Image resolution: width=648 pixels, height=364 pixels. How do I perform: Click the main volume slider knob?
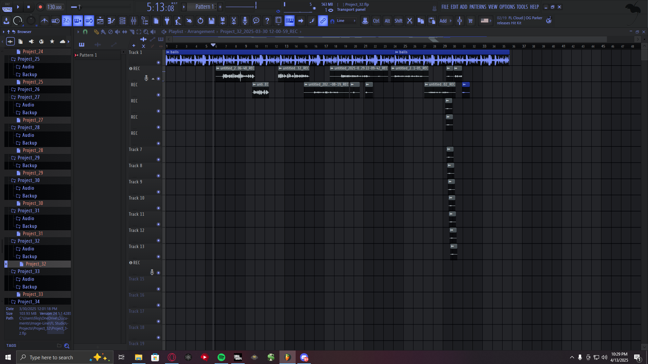[x=80, y=7]
